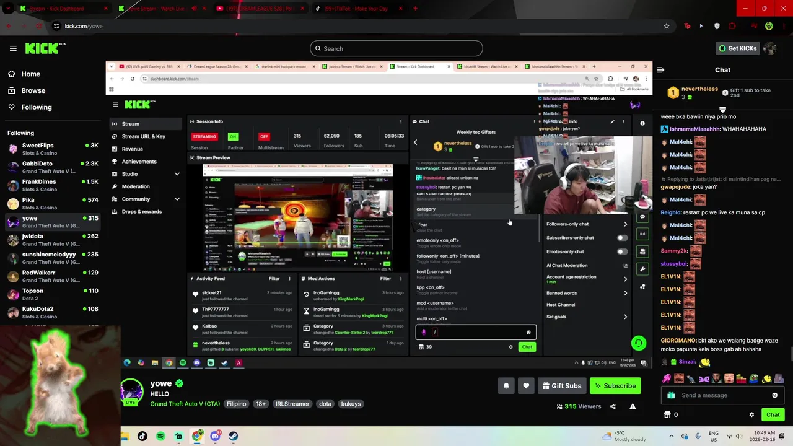Expand Banned words chevron in streamed dashboard
793x446 pixels.
[x=625, y=293]
